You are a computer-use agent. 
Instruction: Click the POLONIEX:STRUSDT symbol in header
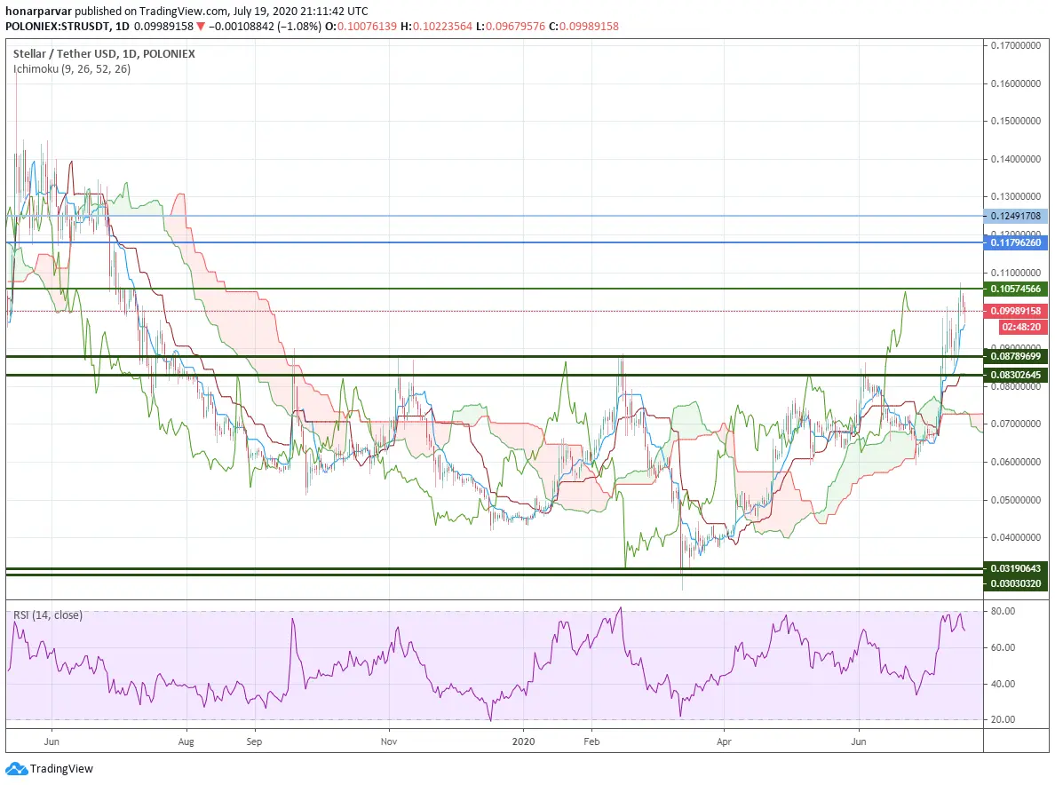(x=58, y=27)
